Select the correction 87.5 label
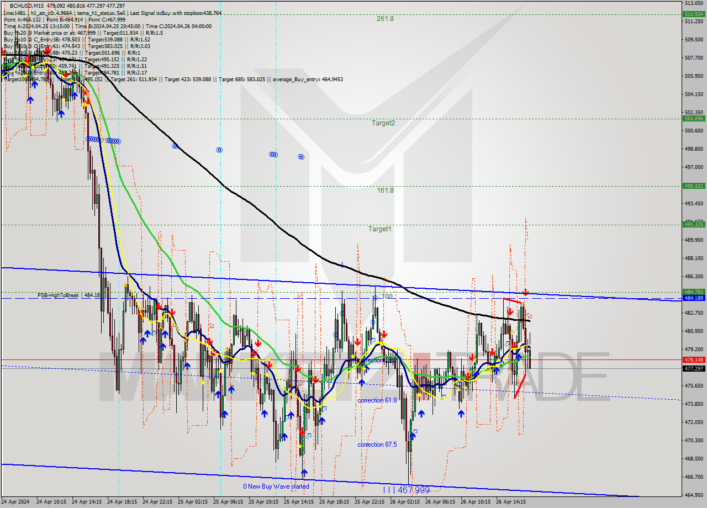The image size is (707, 508). coord(377,444)
